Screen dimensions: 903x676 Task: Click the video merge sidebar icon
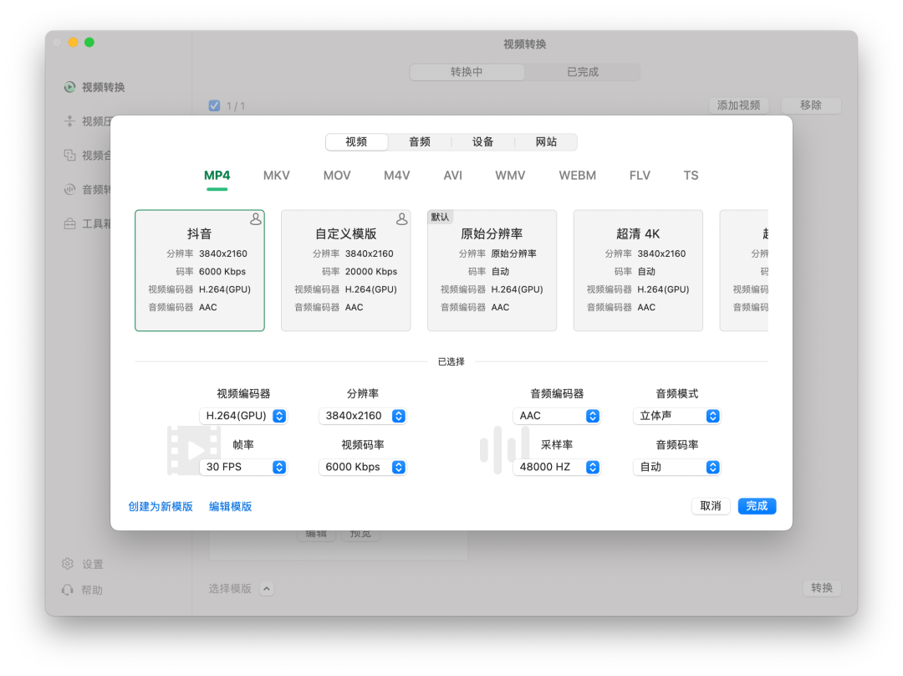tap(69, 155)
